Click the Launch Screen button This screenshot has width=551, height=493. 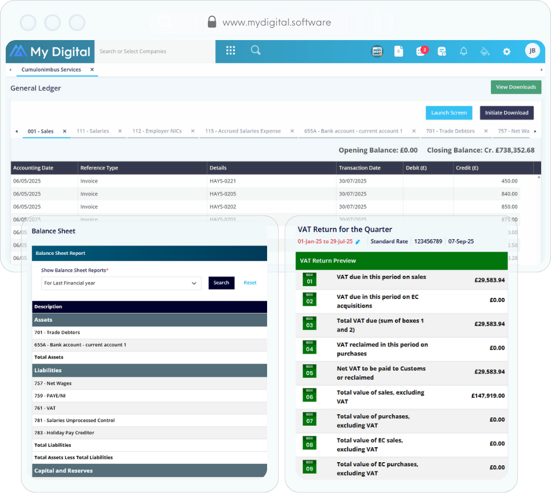(x=449, y=113)
